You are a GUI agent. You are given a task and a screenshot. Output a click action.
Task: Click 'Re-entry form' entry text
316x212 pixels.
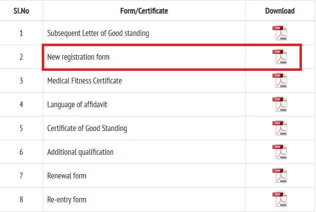(67, 200)
